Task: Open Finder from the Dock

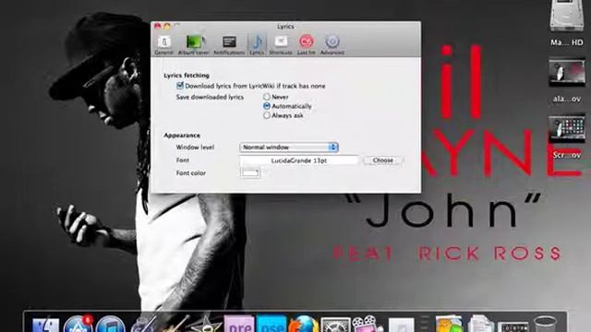Action: point(45,325)
